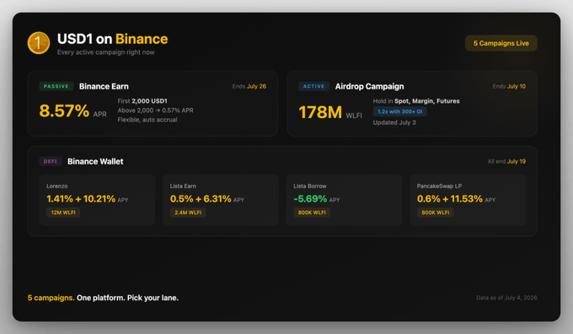Open the Lista Borrow campaign card

(345, 200)
